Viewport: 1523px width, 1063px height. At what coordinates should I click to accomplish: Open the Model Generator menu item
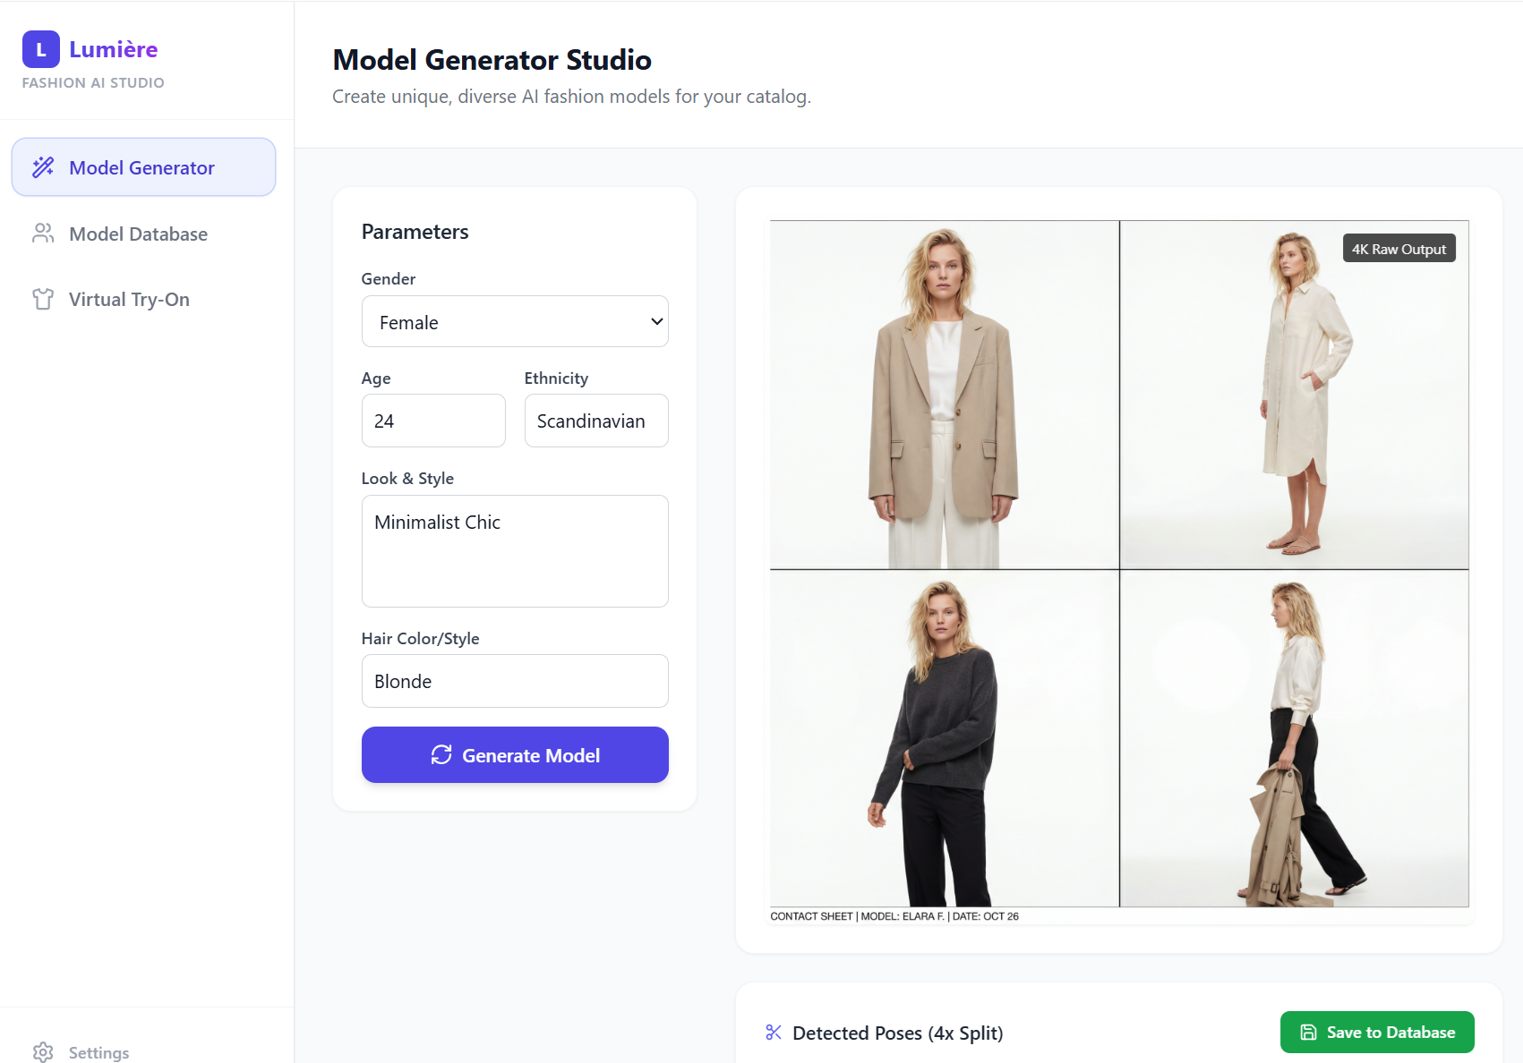(x=143, y=167)
